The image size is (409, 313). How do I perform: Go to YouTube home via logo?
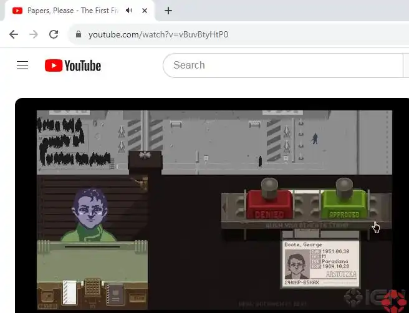pos(73,65)
